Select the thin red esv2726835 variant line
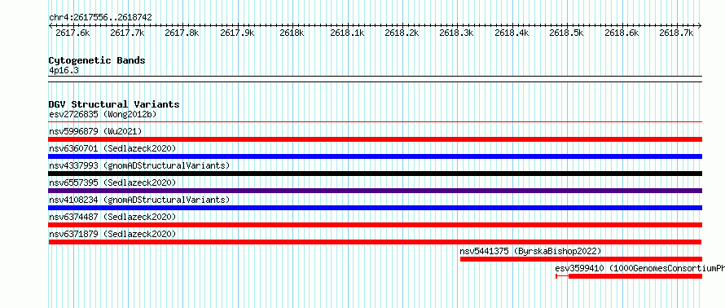This screenshot has height=308, width=725. tap(376, 122)
